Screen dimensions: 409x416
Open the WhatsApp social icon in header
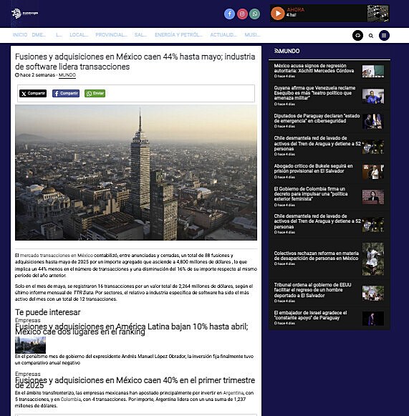[254, 14]
